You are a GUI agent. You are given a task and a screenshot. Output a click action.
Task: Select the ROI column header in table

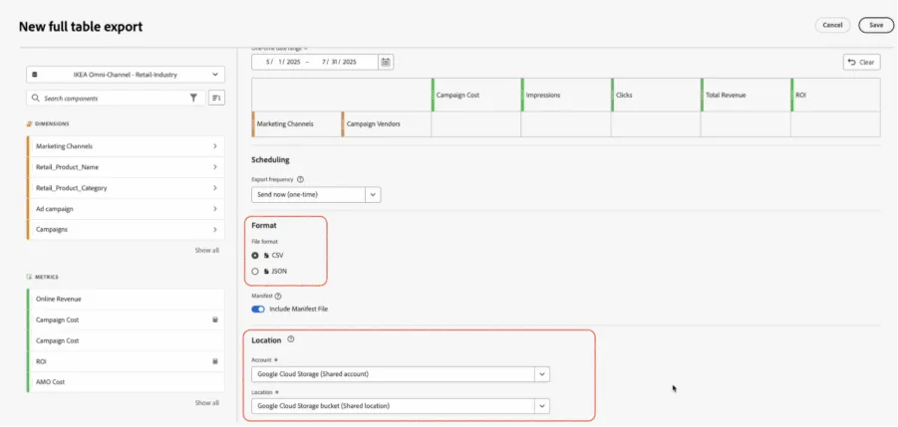(835, 95)
